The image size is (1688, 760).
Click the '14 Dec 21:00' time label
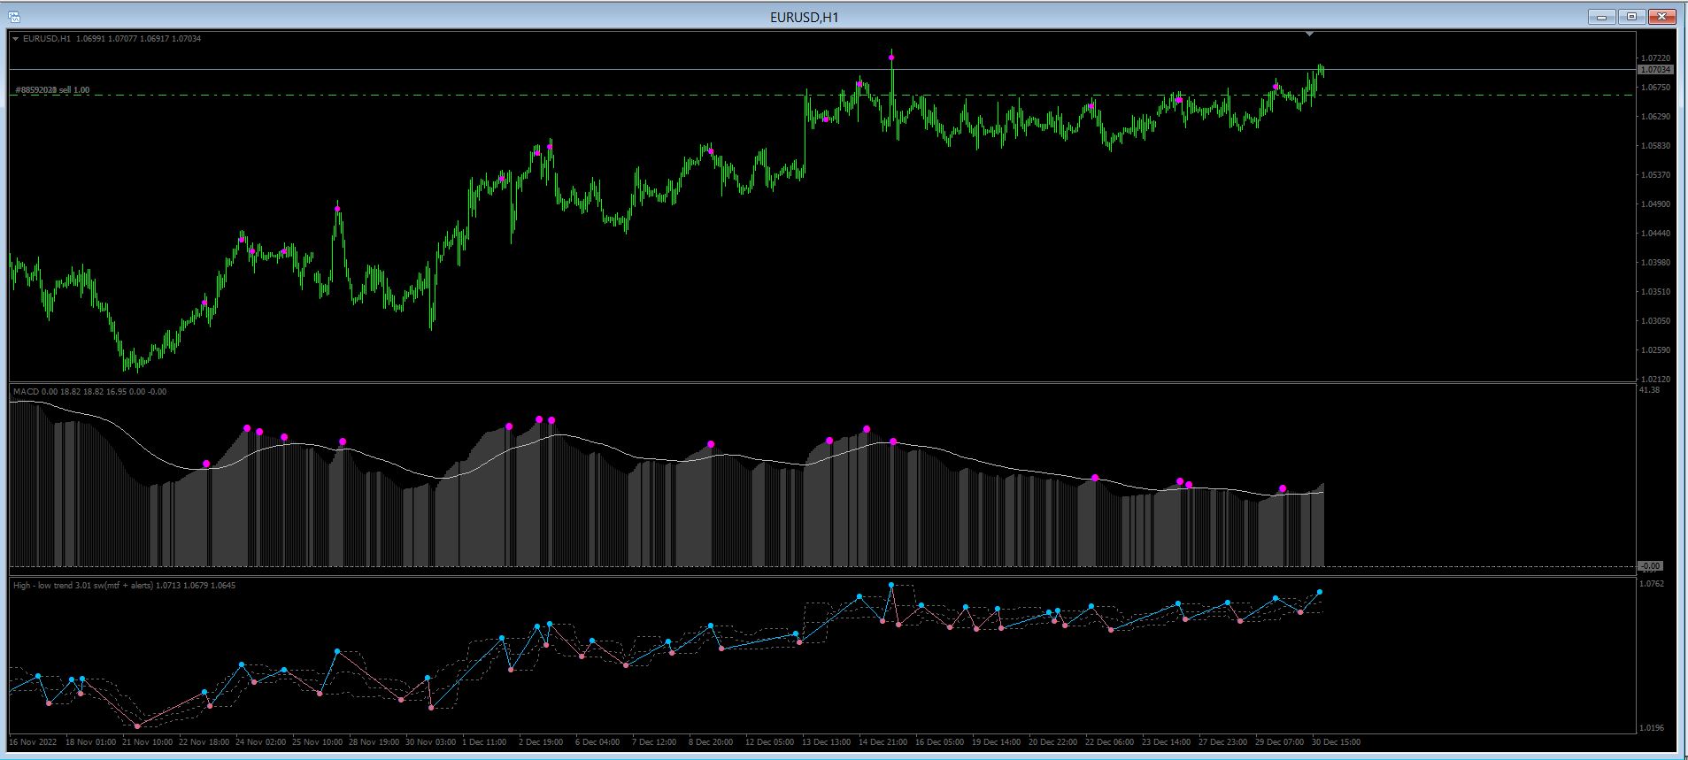(884, 742)
